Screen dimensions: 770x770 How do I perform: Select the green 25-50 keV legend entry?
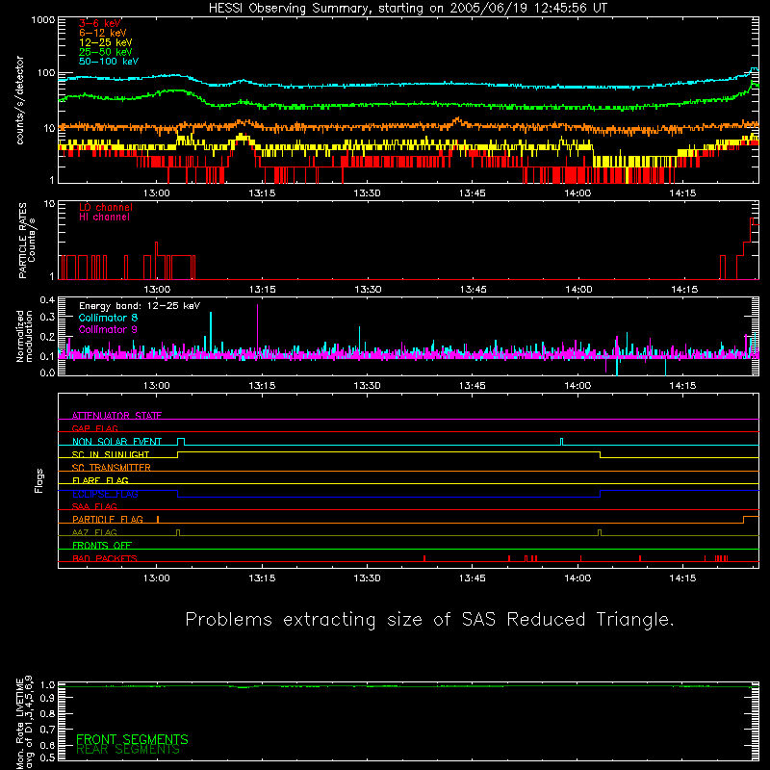tap(106, 52)
